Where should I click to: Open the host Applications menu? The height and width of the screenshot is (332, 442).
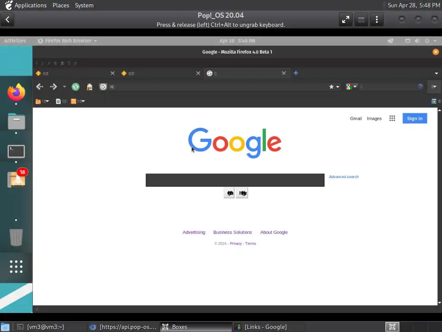31,5
